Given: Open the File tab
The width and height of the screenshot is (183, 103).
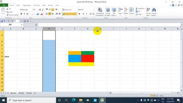Looking at the screenshot, I should pos(4,5).
